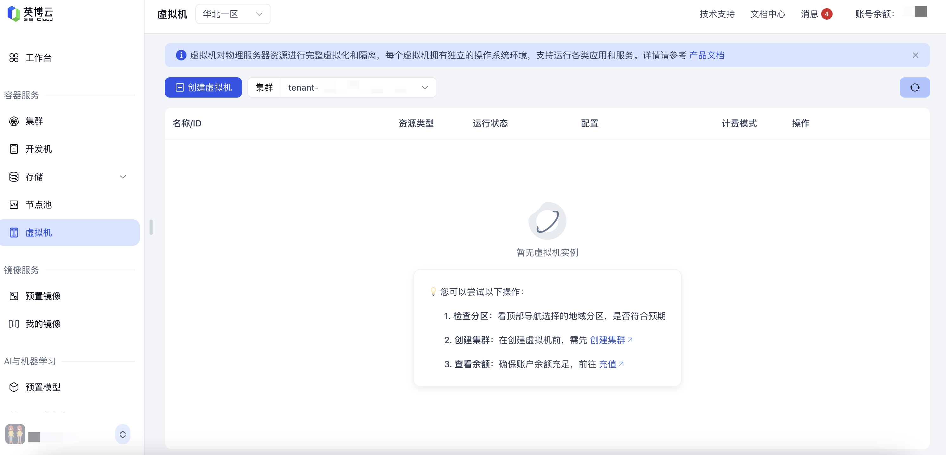Open 集群 in the sidebar
Image resolution: width=946 pixels, height=455 pixels.
[34, 121]
